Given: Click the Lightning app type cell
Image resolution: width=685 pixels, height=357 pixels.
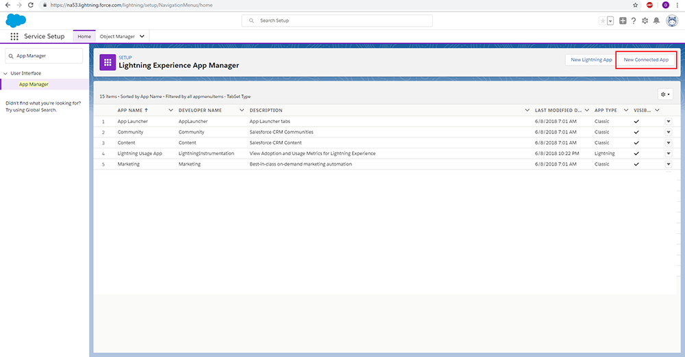Looking at the screenshot, I should pos(605,154).
